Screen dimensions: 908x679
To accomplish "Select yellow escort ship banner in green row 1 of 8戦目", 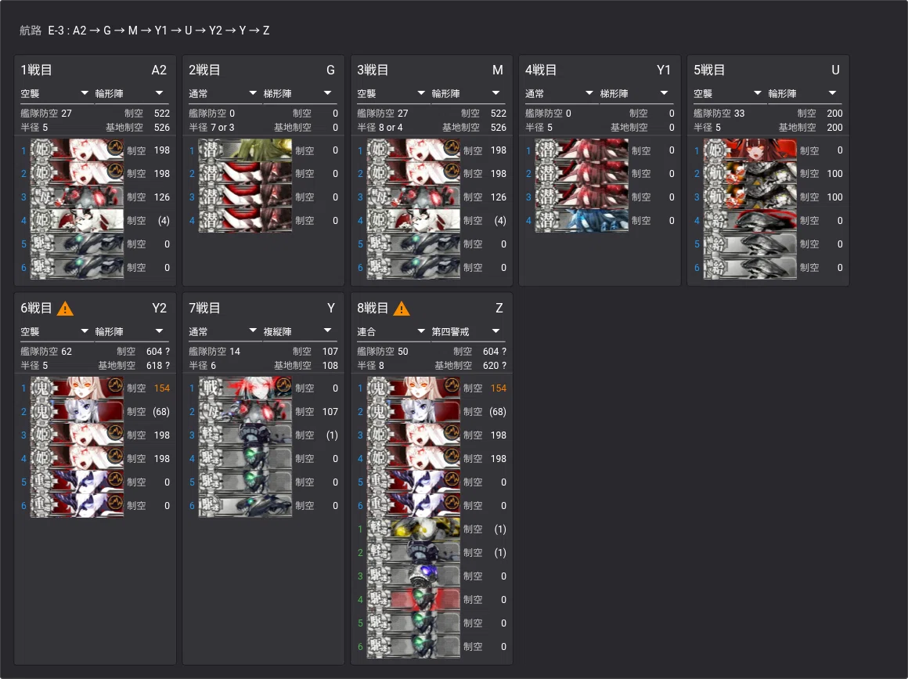I will point(413,529).
